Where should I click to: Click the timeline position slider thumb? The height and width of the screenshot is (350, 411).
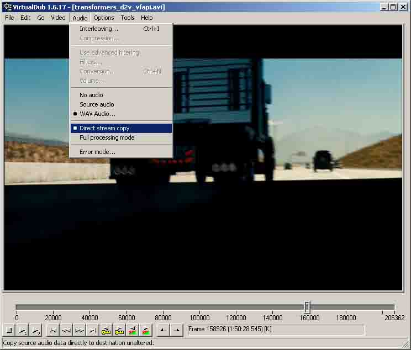click(x=307, y=307)
